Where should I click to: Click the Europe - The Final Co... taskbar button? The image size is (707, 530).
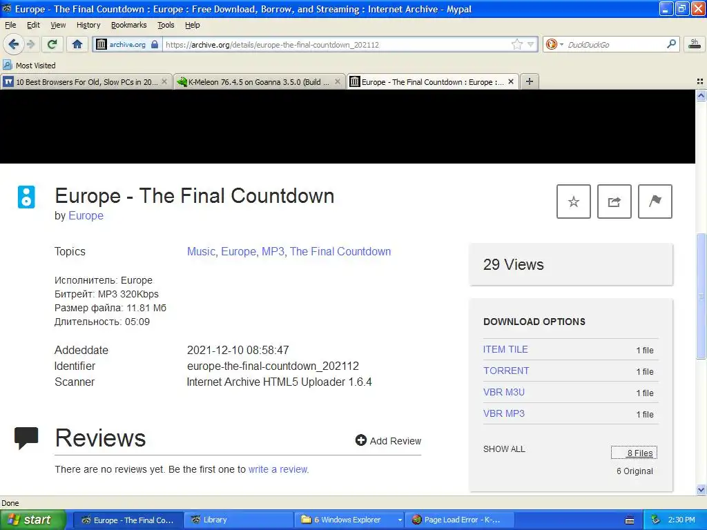tap(128, 520)
